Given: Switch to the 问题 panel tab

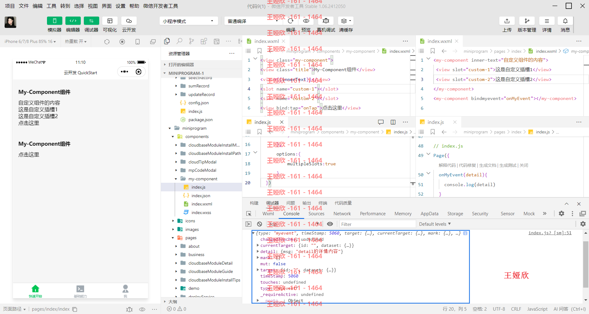Looking at the screenshot, I should [x=291, y=203].
